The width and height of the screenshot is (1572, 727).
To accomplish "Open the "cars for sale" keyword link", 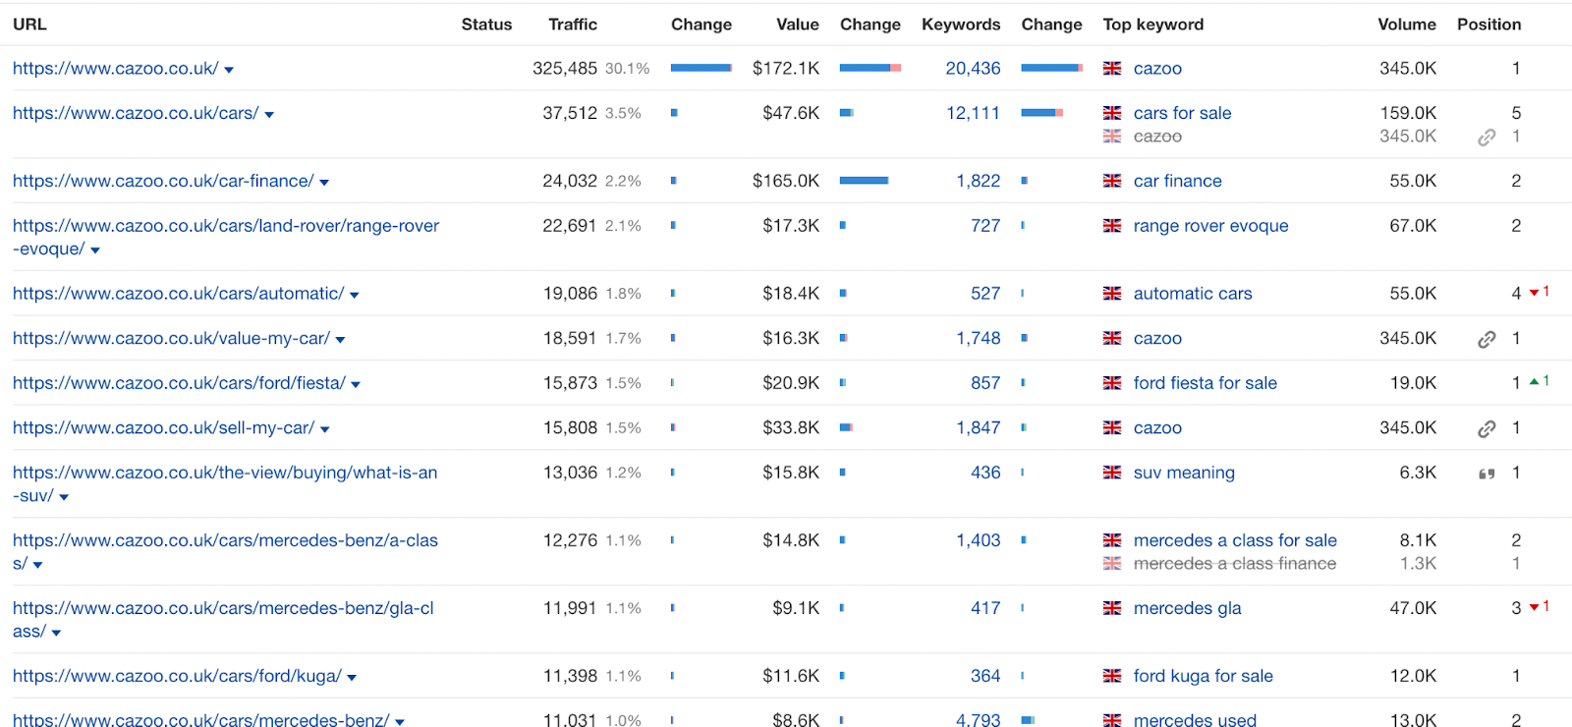I will (x=1182, y=113).
